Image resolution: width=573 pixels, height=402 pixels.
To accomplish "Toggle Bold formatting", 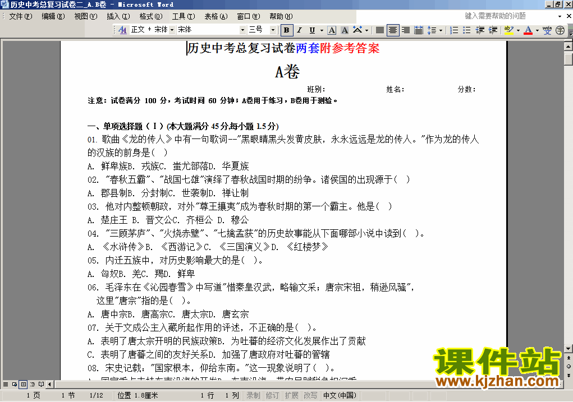I will pos(286,30).
